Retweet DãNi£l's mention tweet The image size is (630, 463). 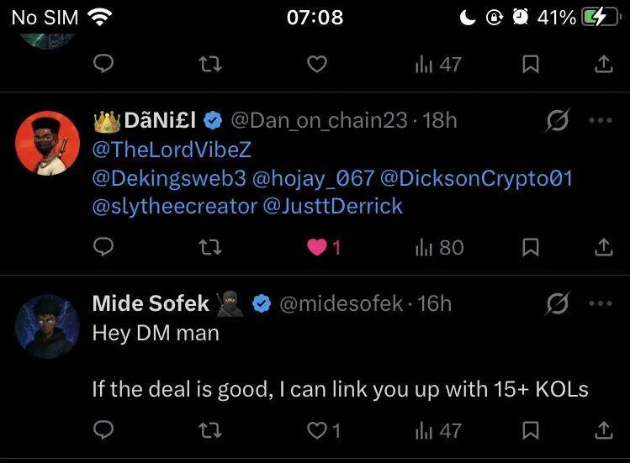(210, 247)
